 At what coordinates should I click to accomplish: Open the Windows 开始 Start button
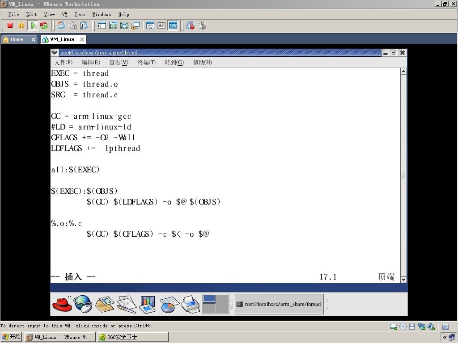pyautogui.click(x=11, y=337)
